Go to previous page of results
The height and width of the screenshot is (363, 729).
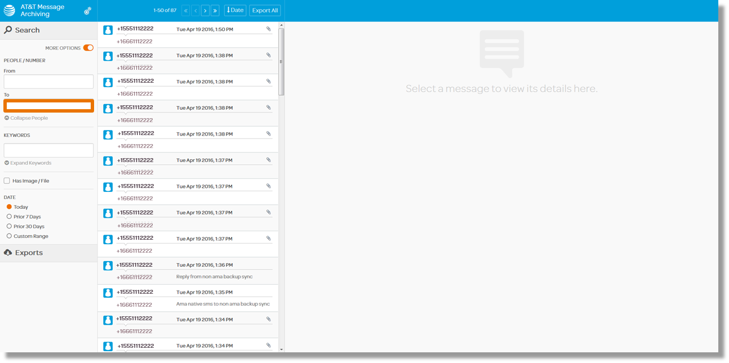click(195, 10)
